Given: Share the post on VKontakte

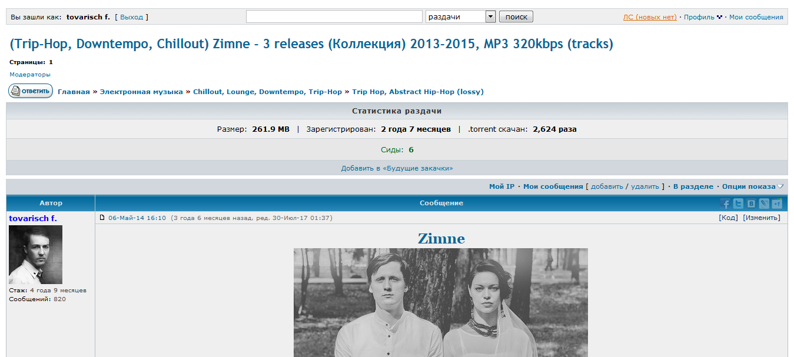Looking at the screenshot, I should (751, 203).
